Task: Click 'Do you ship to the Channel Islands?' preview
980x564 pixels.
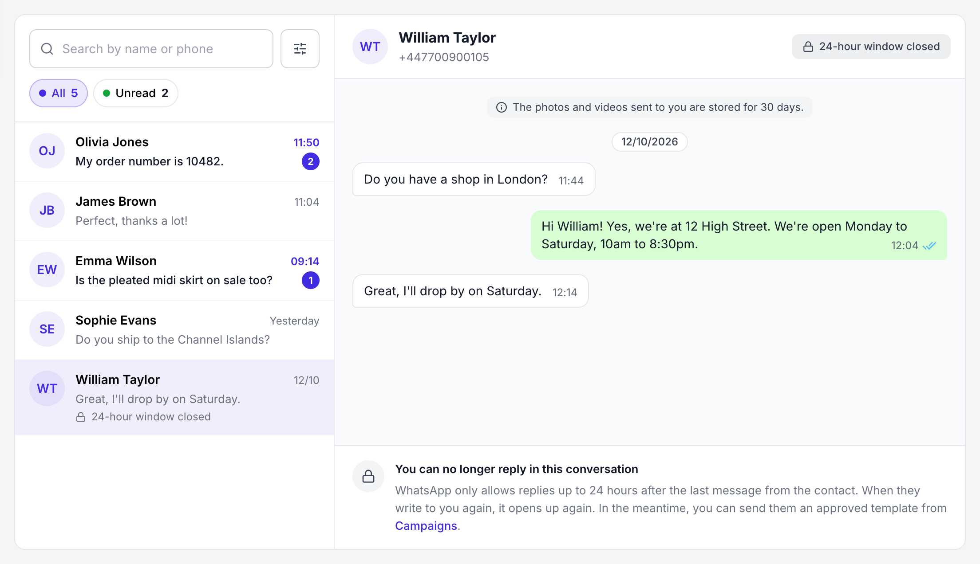Action: (x=173, y=340)
